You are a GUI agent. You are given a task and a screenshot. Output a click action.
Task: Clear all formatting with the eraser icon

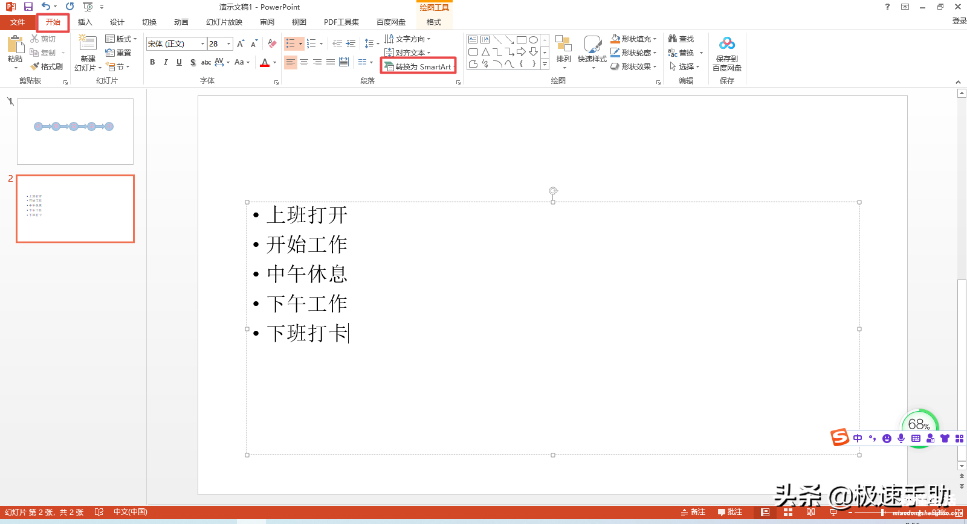coord(273,43)
